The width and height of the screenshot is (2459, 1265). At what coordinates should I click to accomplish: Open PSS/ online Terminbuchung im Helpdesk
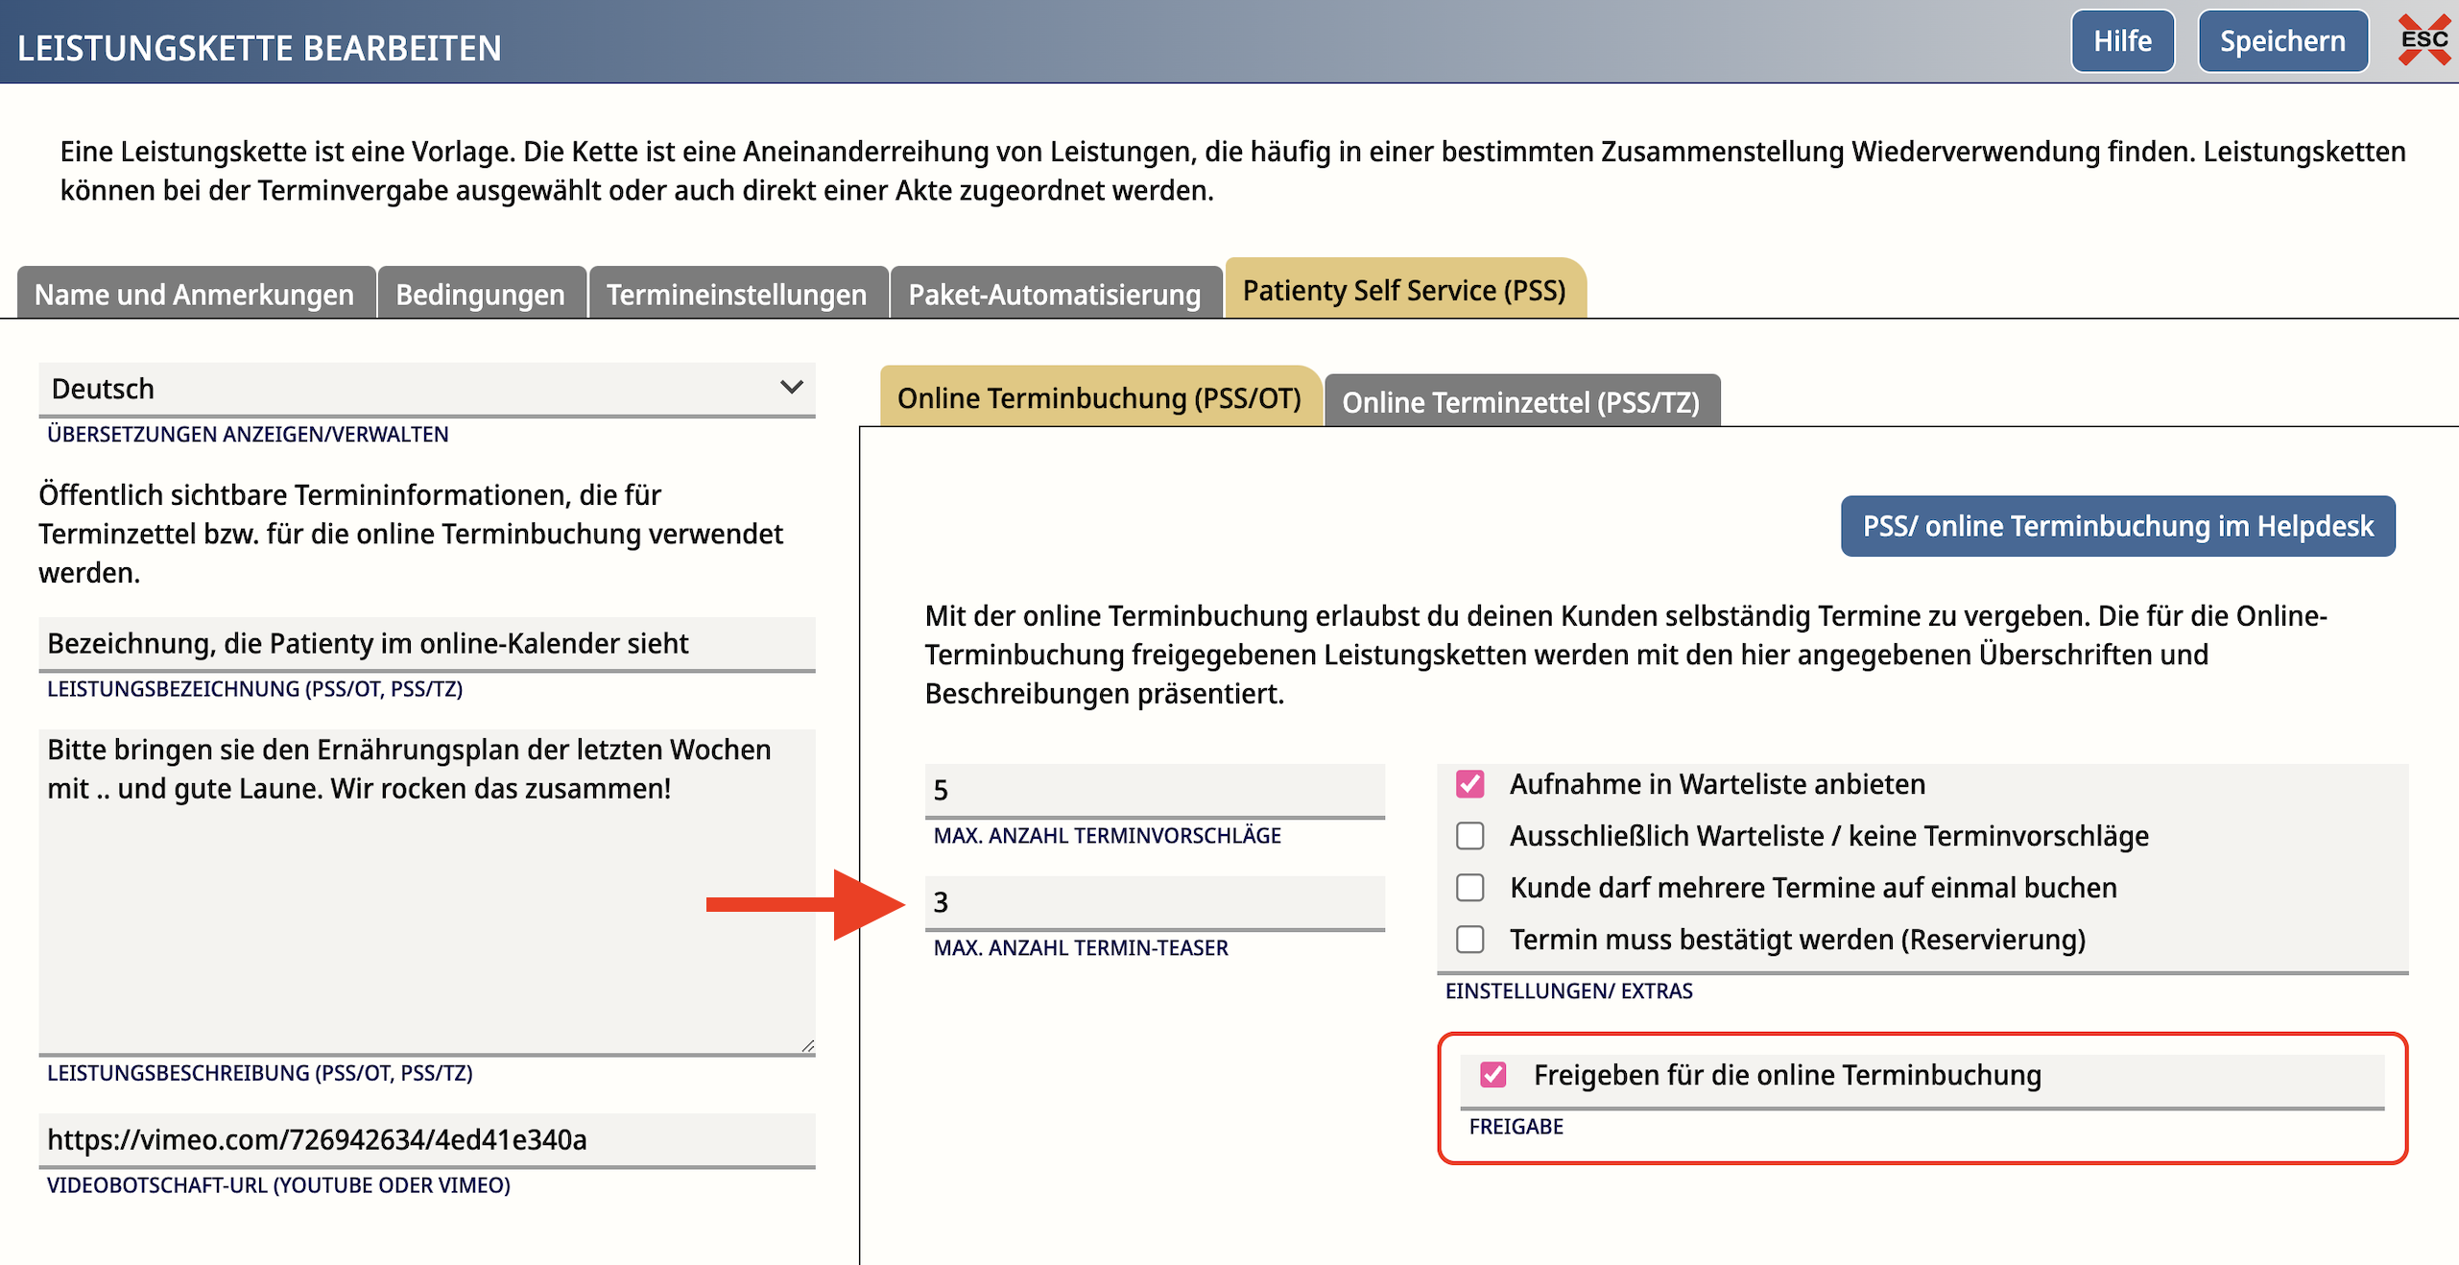pos(2117,526)
